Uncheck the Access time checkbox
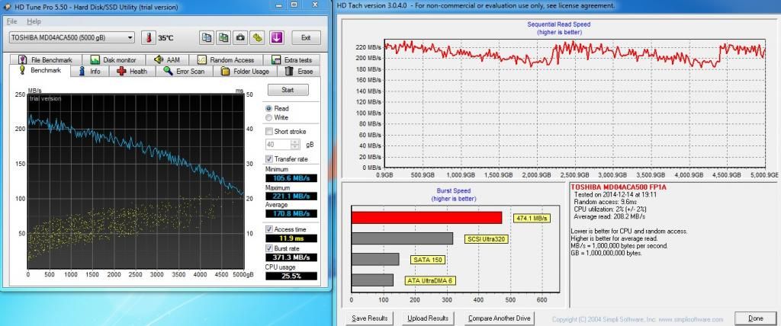Screen dimensions: 781x326 [269, 229]
